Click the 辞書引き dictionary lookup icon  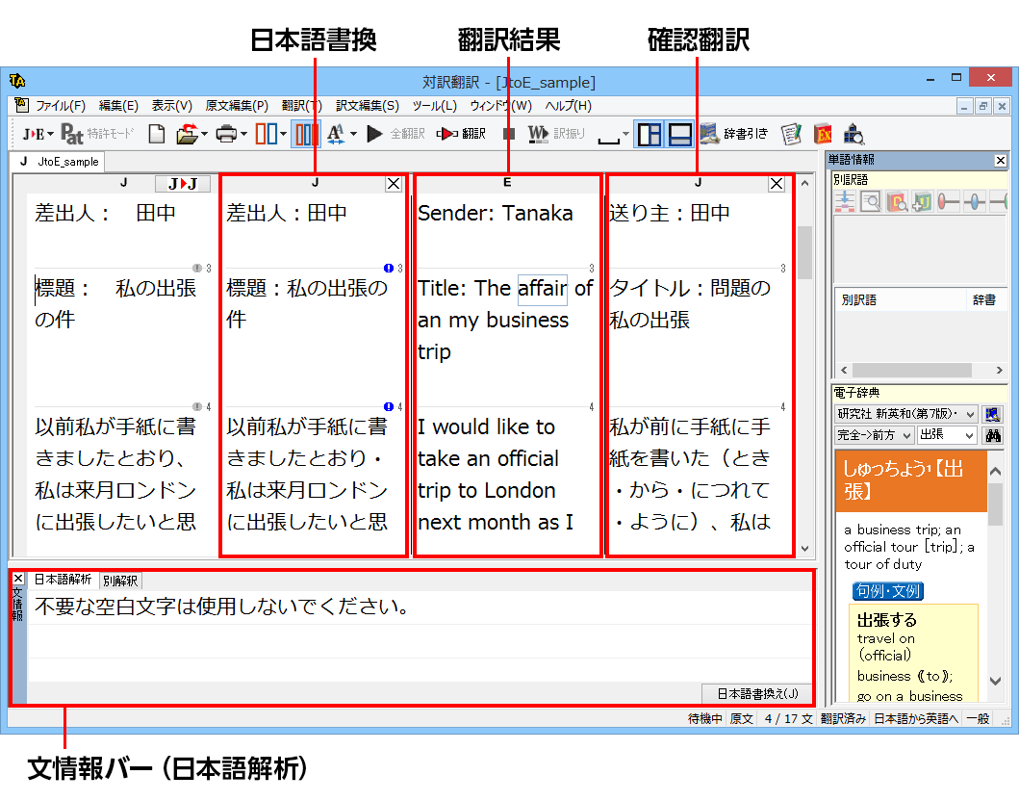point(710,134)
